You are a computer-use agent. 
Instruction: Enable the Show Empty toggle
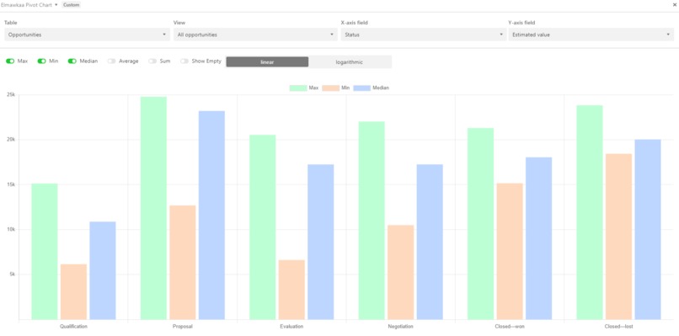[x=184, y=61]
